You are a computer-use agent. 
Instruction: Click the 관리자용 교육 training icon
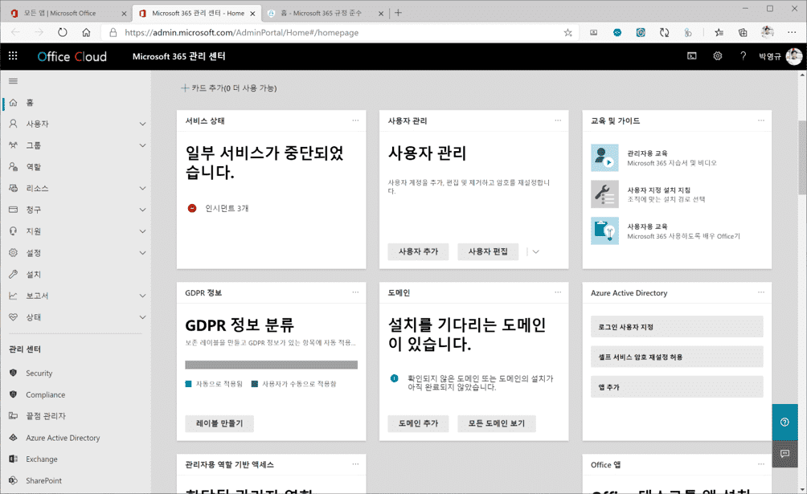[604, 158]
